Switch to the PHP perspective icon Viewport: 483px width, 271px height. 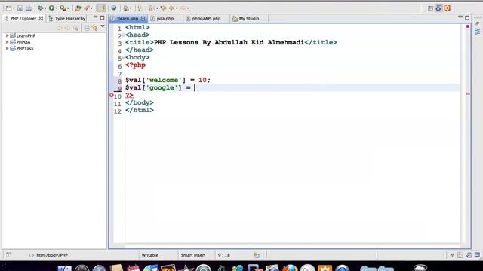[438, 8]
